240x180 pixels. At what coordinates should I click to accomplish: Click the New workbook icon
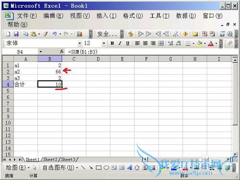(8, 34)
